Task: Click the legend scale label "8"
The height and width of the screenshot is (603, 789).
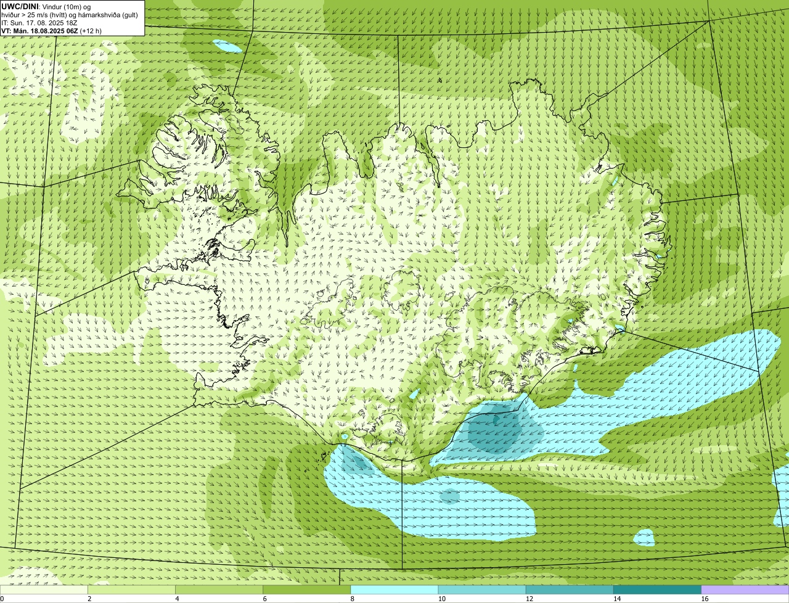Action: tap(352, 599)
